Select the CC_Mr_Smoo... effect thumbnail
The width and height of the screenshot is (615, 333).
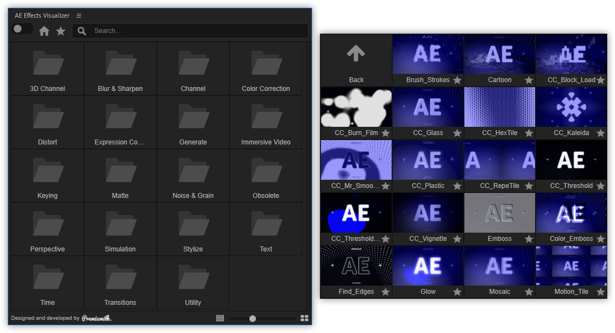(x=356, y=160)
